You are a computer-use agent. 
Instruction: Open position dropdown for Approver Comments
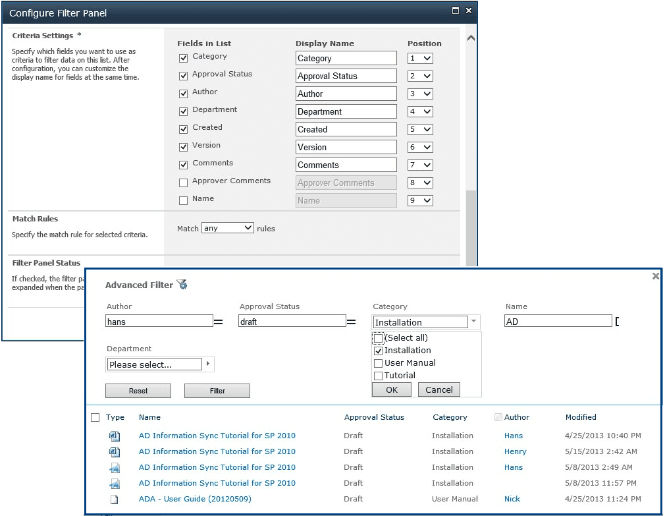pos(420,183)
